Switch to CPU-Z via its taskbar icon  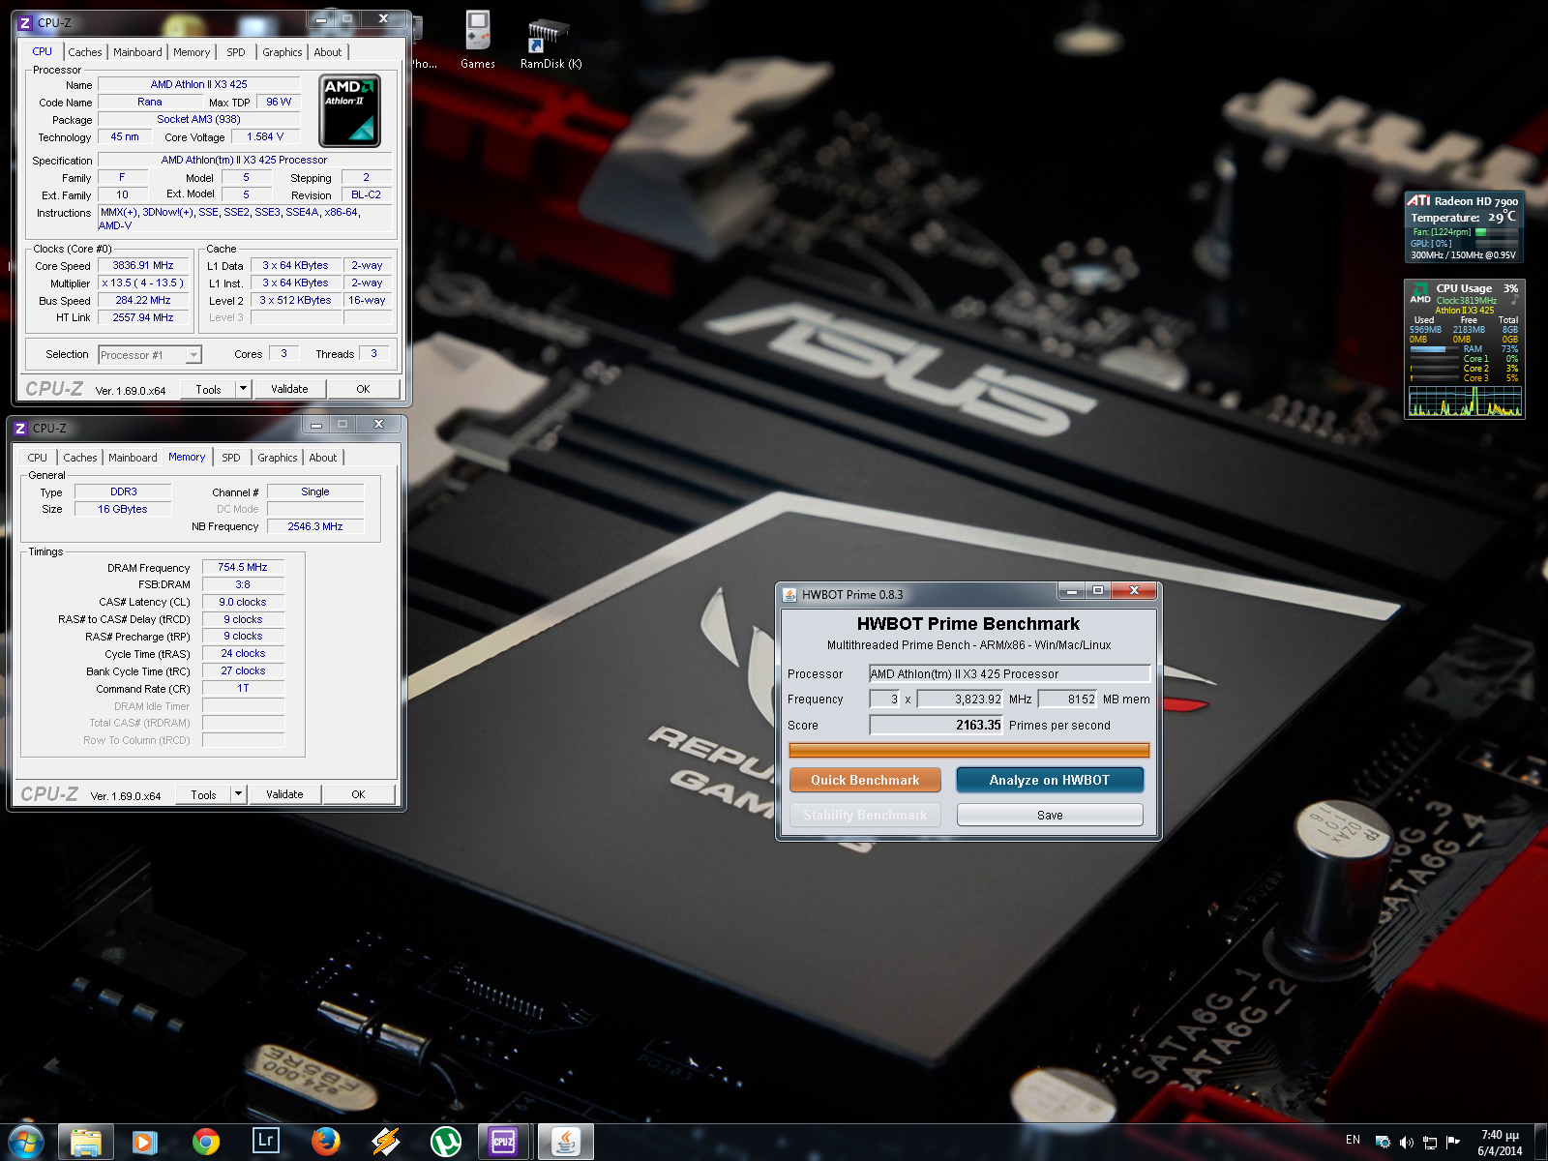pyautogui.click(x=504, y=1143)
